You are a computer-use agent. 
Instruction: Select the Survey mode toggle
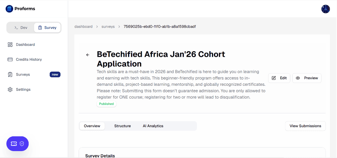pyautogui.click(x=47, y=28)
